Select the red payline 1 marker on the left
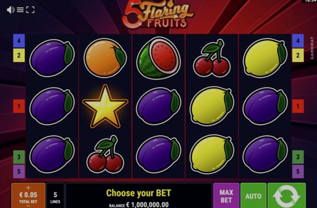 point(19,106)
